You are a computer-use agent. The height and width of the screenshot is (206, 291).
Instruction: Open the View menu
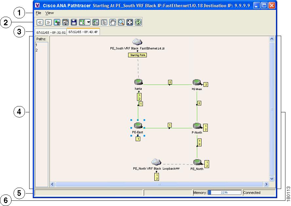click(x=49, y=13)
